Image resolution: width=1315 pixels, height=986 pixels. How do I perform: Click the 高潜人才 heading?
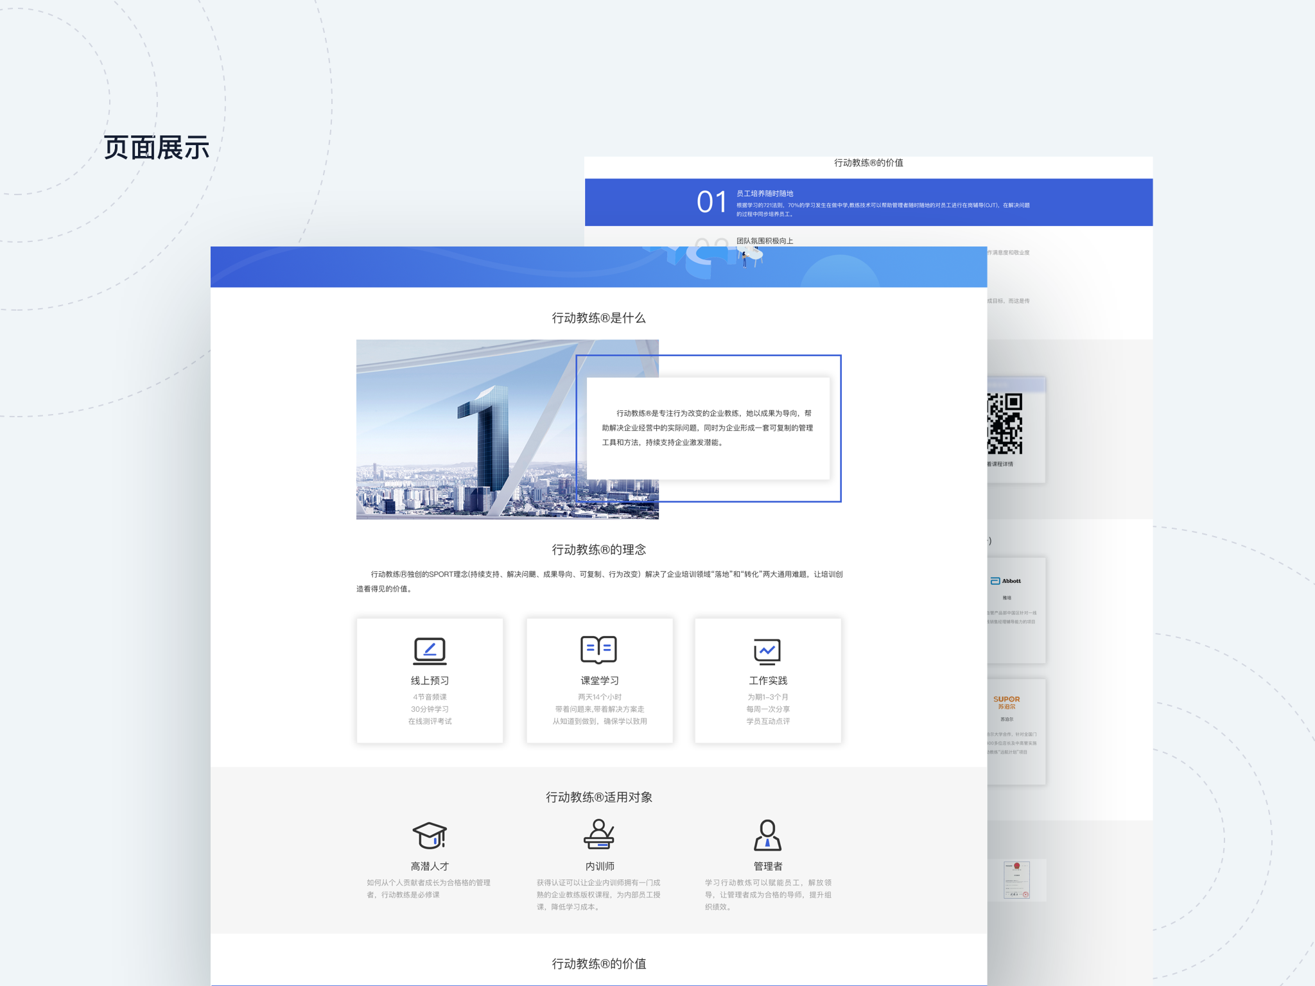(x=430, y=866)
